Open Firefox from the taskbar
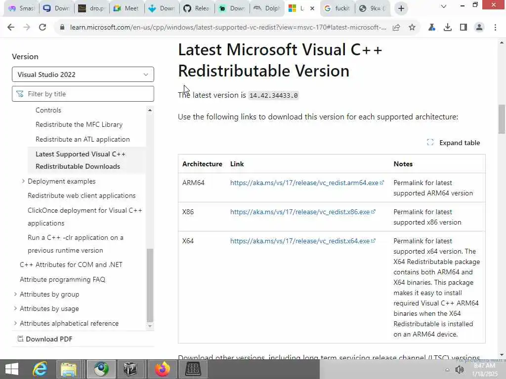 click(x=162, y=369)
